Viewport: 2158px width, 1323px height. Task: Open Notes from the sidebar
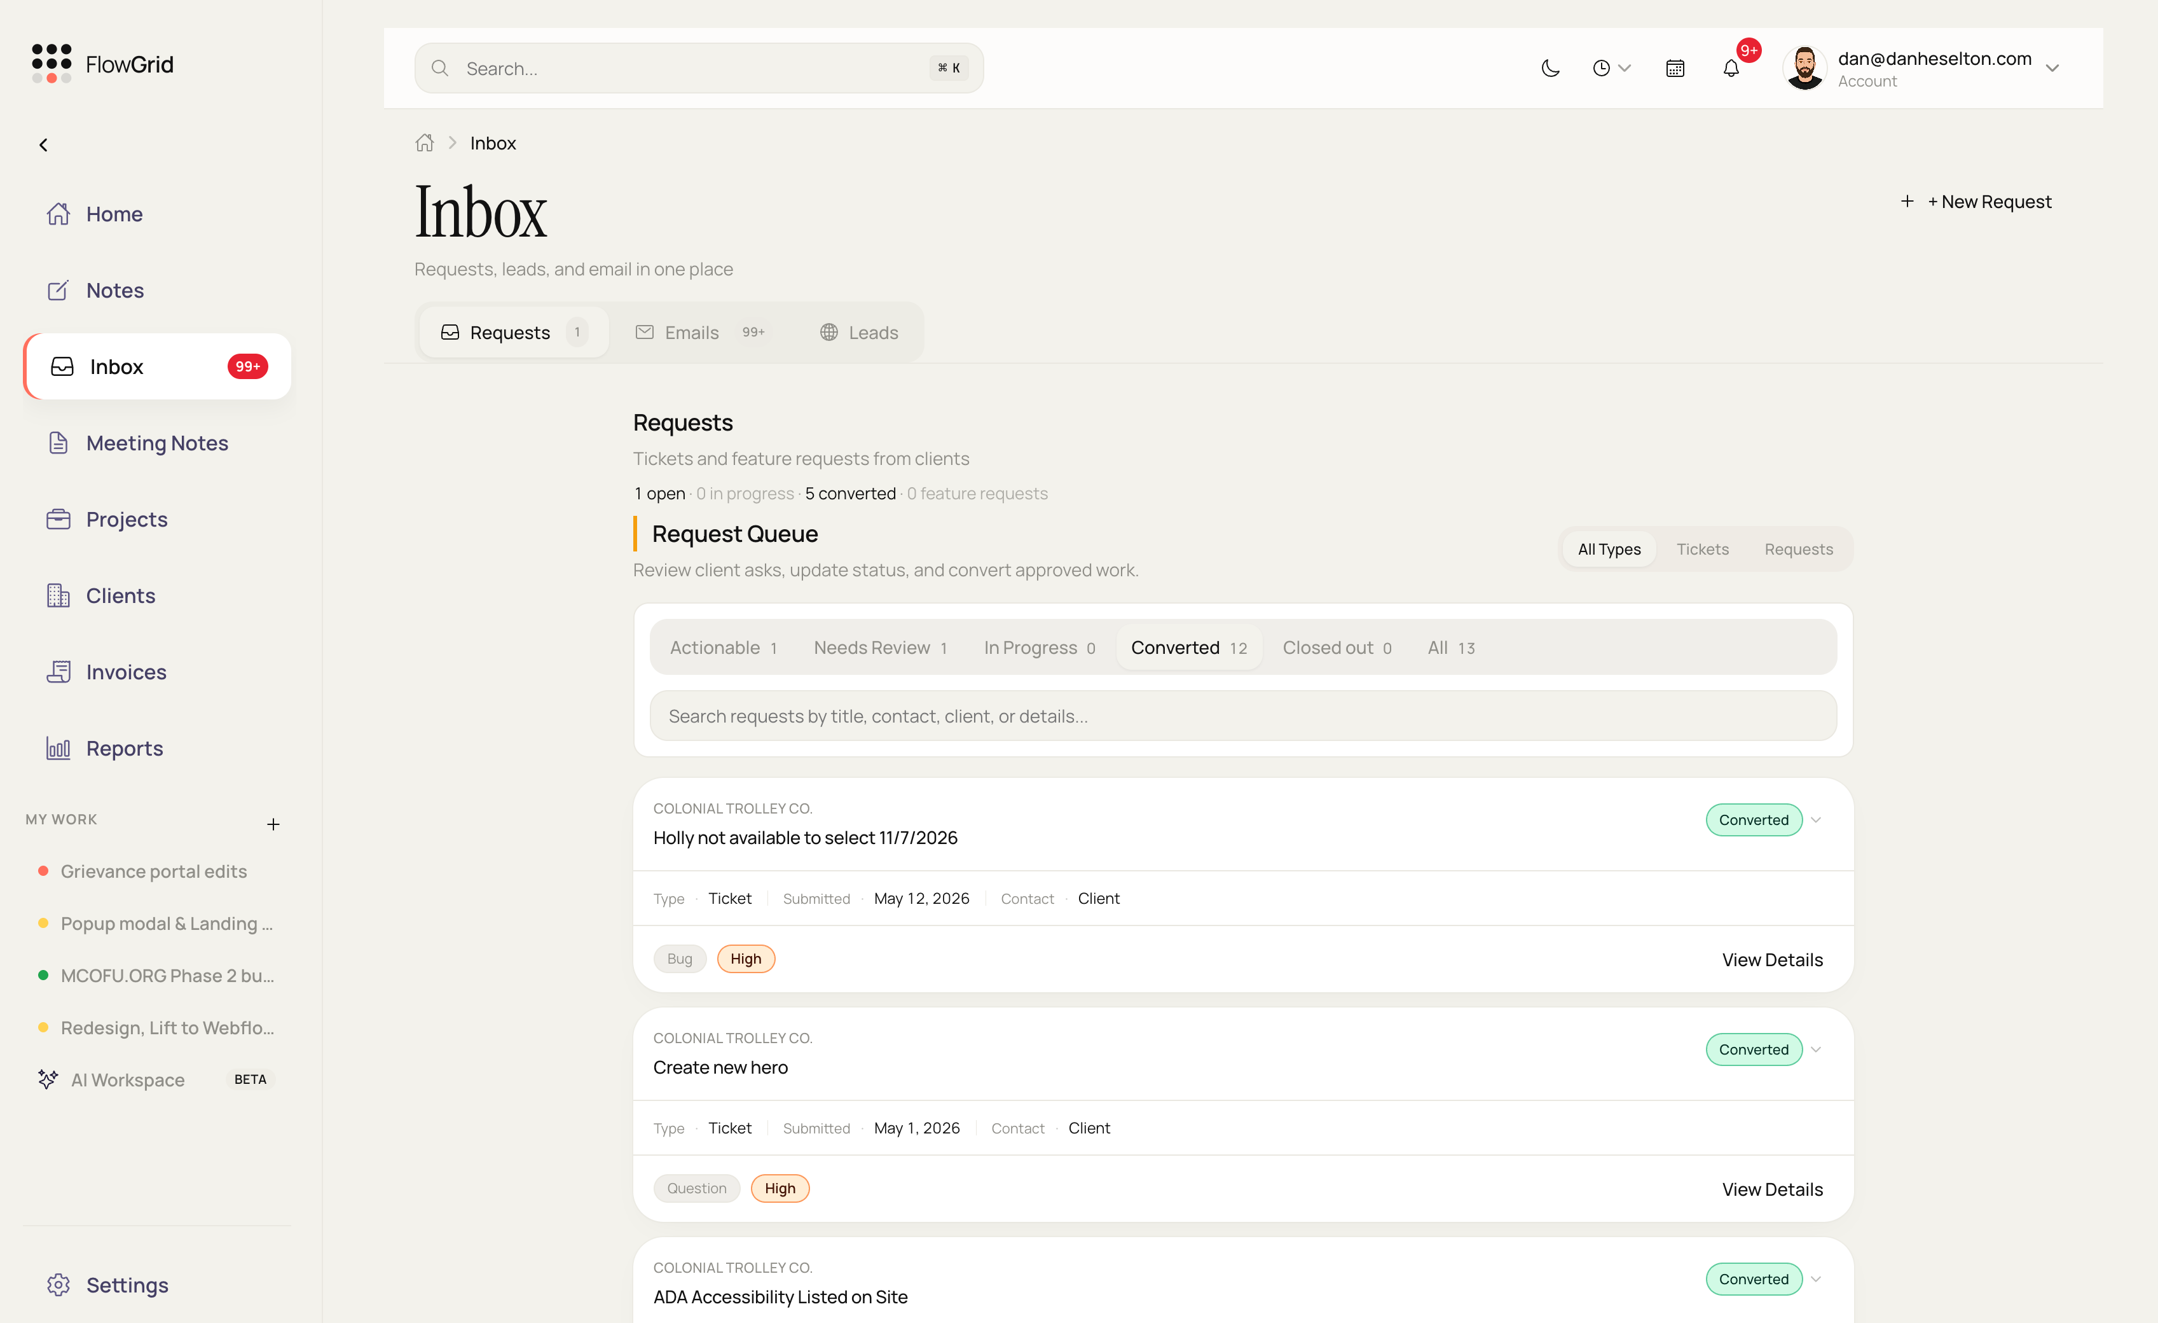click(x=158, y=290)
